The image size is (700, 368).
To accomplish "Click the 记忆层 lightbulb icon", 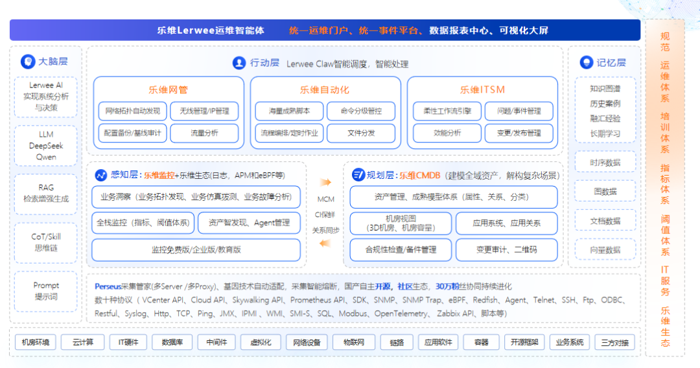I will pos(586,62).
